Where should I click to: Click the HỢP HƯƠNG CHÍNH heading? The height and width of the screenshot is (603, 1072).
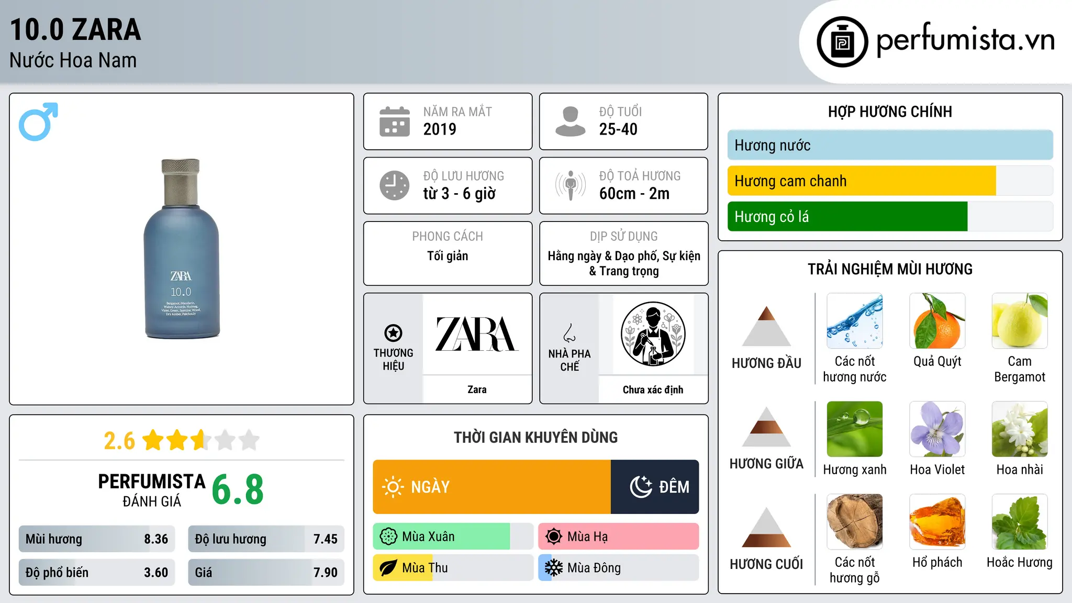click(890, 111)
